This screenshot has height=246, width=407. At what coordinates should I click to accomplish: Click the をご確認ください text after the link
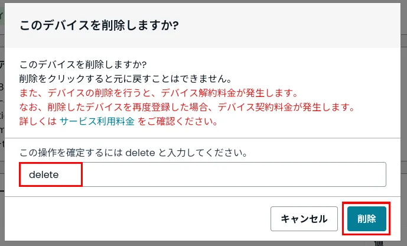[x=178, y=122]
